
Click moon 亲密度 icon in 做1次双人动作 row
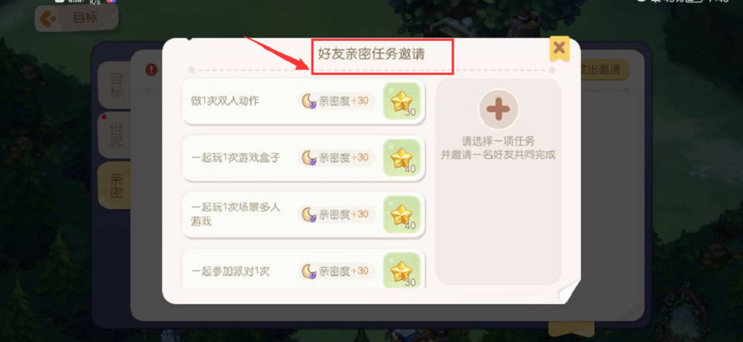tap(309, 101)
